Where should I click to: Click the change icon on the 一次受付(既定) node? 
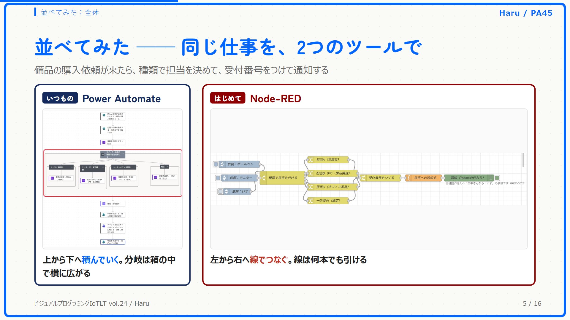point(311,201)
